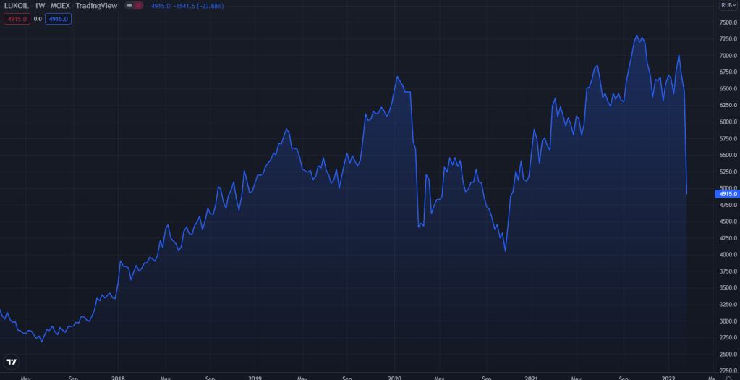Click the 6000.0 mark on price scale
The width and height of the screenshot is (740, 380).
point(728,122)
